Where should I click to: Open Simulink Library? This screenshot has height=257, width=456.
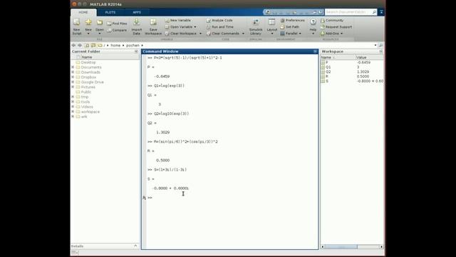tap(256, 27)
